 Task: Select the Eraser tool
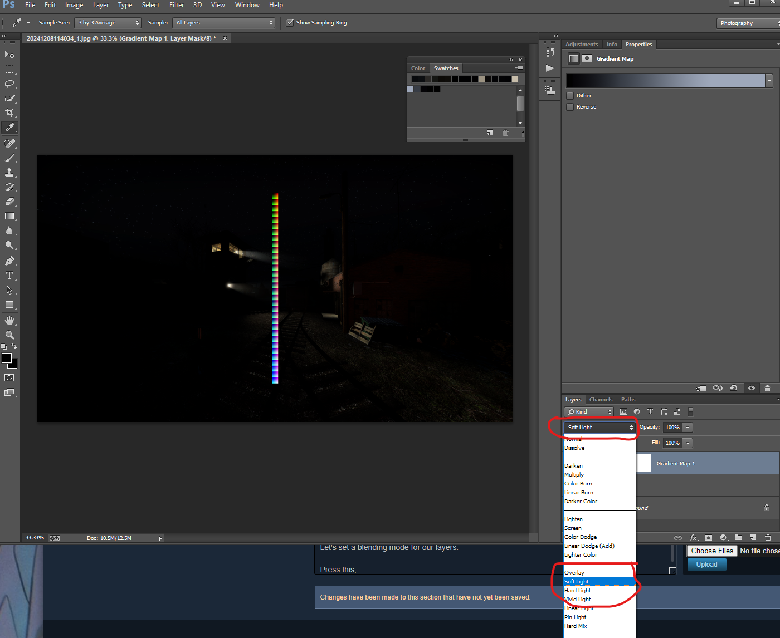pyautogui.click(x=9, y=202)
